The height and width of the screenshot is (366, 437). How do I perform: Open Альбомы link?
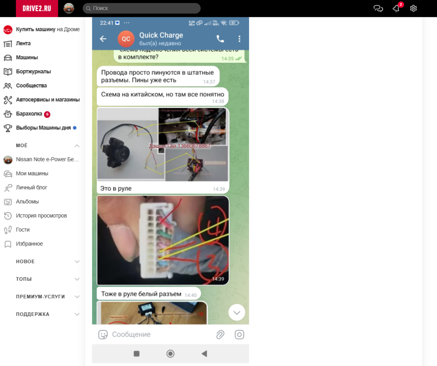pos(27,202)
